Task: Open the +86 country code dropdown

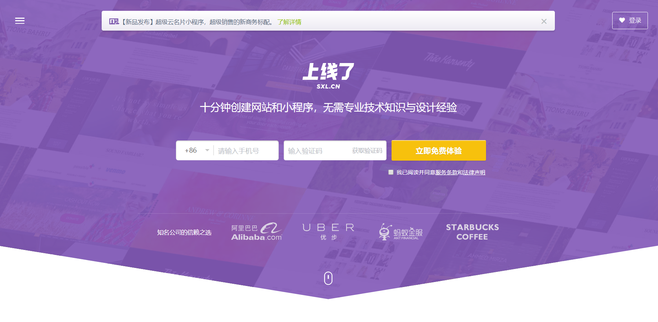Action: pos(195,151)
